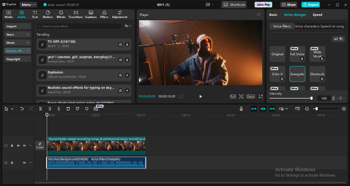
Task: Add Realistic typing sound effect to timeline
Action: point(127,90)
